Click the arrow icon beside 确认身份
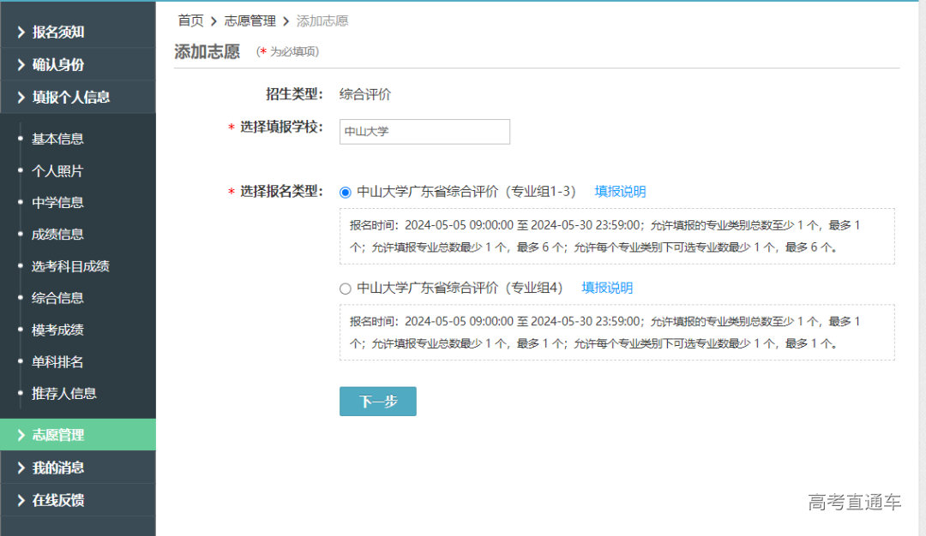Viewport: 926px width, 536px height. 20,64
